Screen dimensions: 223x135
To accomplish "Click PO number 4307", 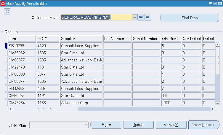I will tap(48, 88).
